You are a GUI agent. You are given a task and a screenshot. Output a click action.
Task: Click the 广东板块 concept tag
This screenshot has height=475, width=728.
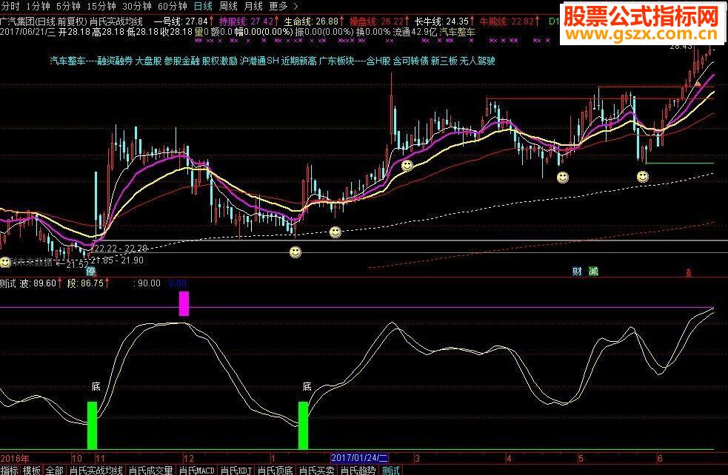coord(337,61)
